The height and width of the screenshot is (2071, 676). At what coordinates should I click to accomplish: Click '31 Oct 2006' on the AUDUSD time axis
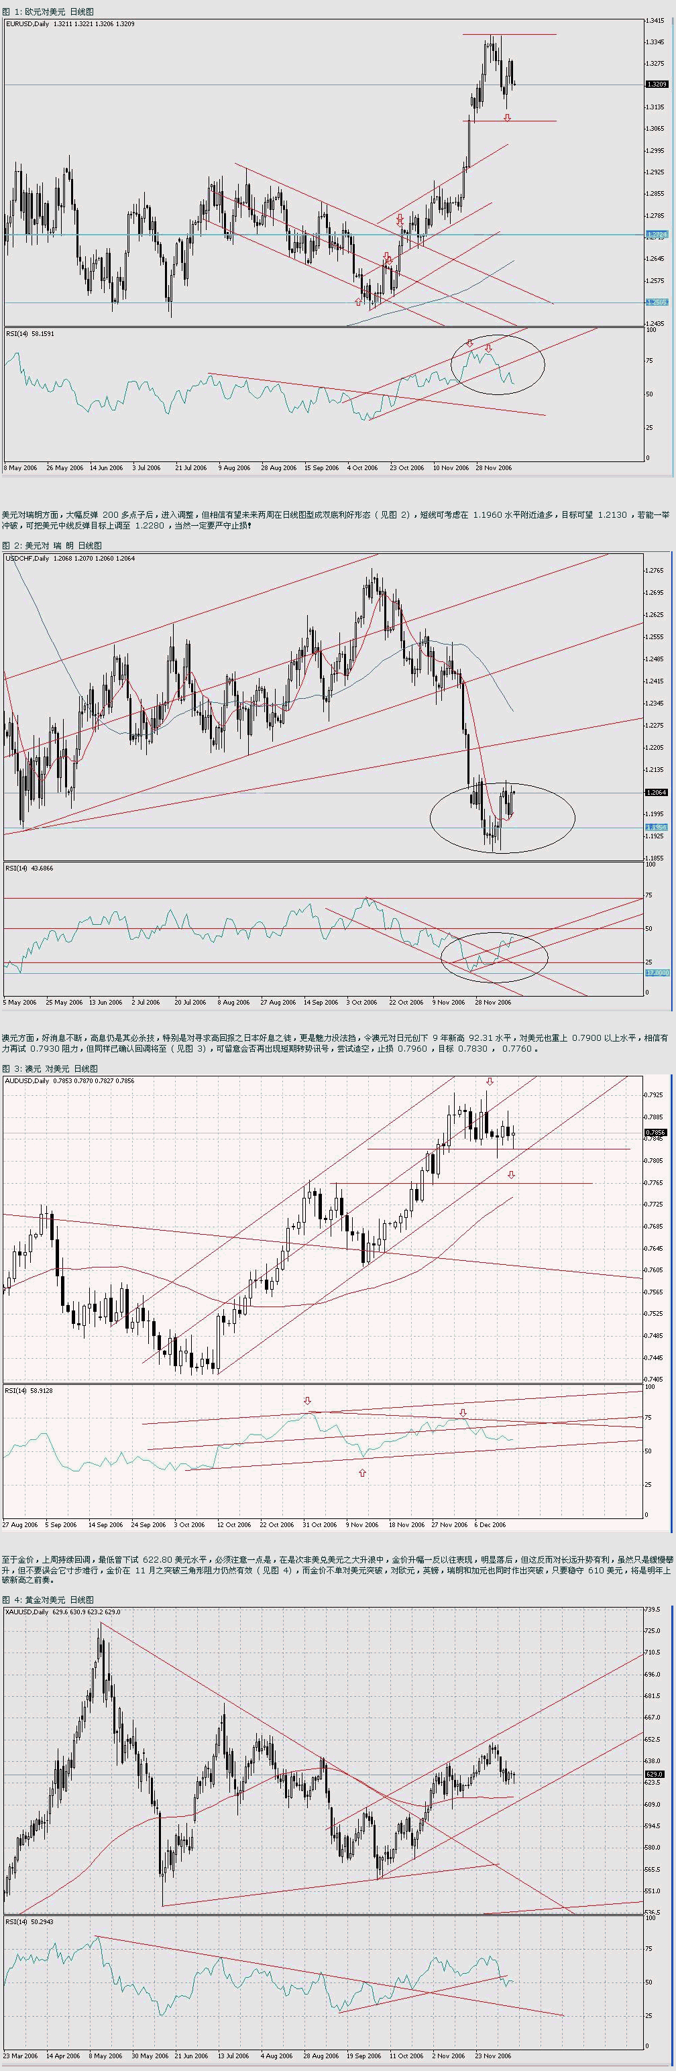click(x=320, y=1524)
